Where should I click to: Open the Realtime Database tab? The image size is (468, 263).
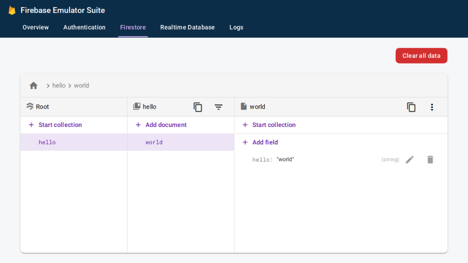pos(187,27)
